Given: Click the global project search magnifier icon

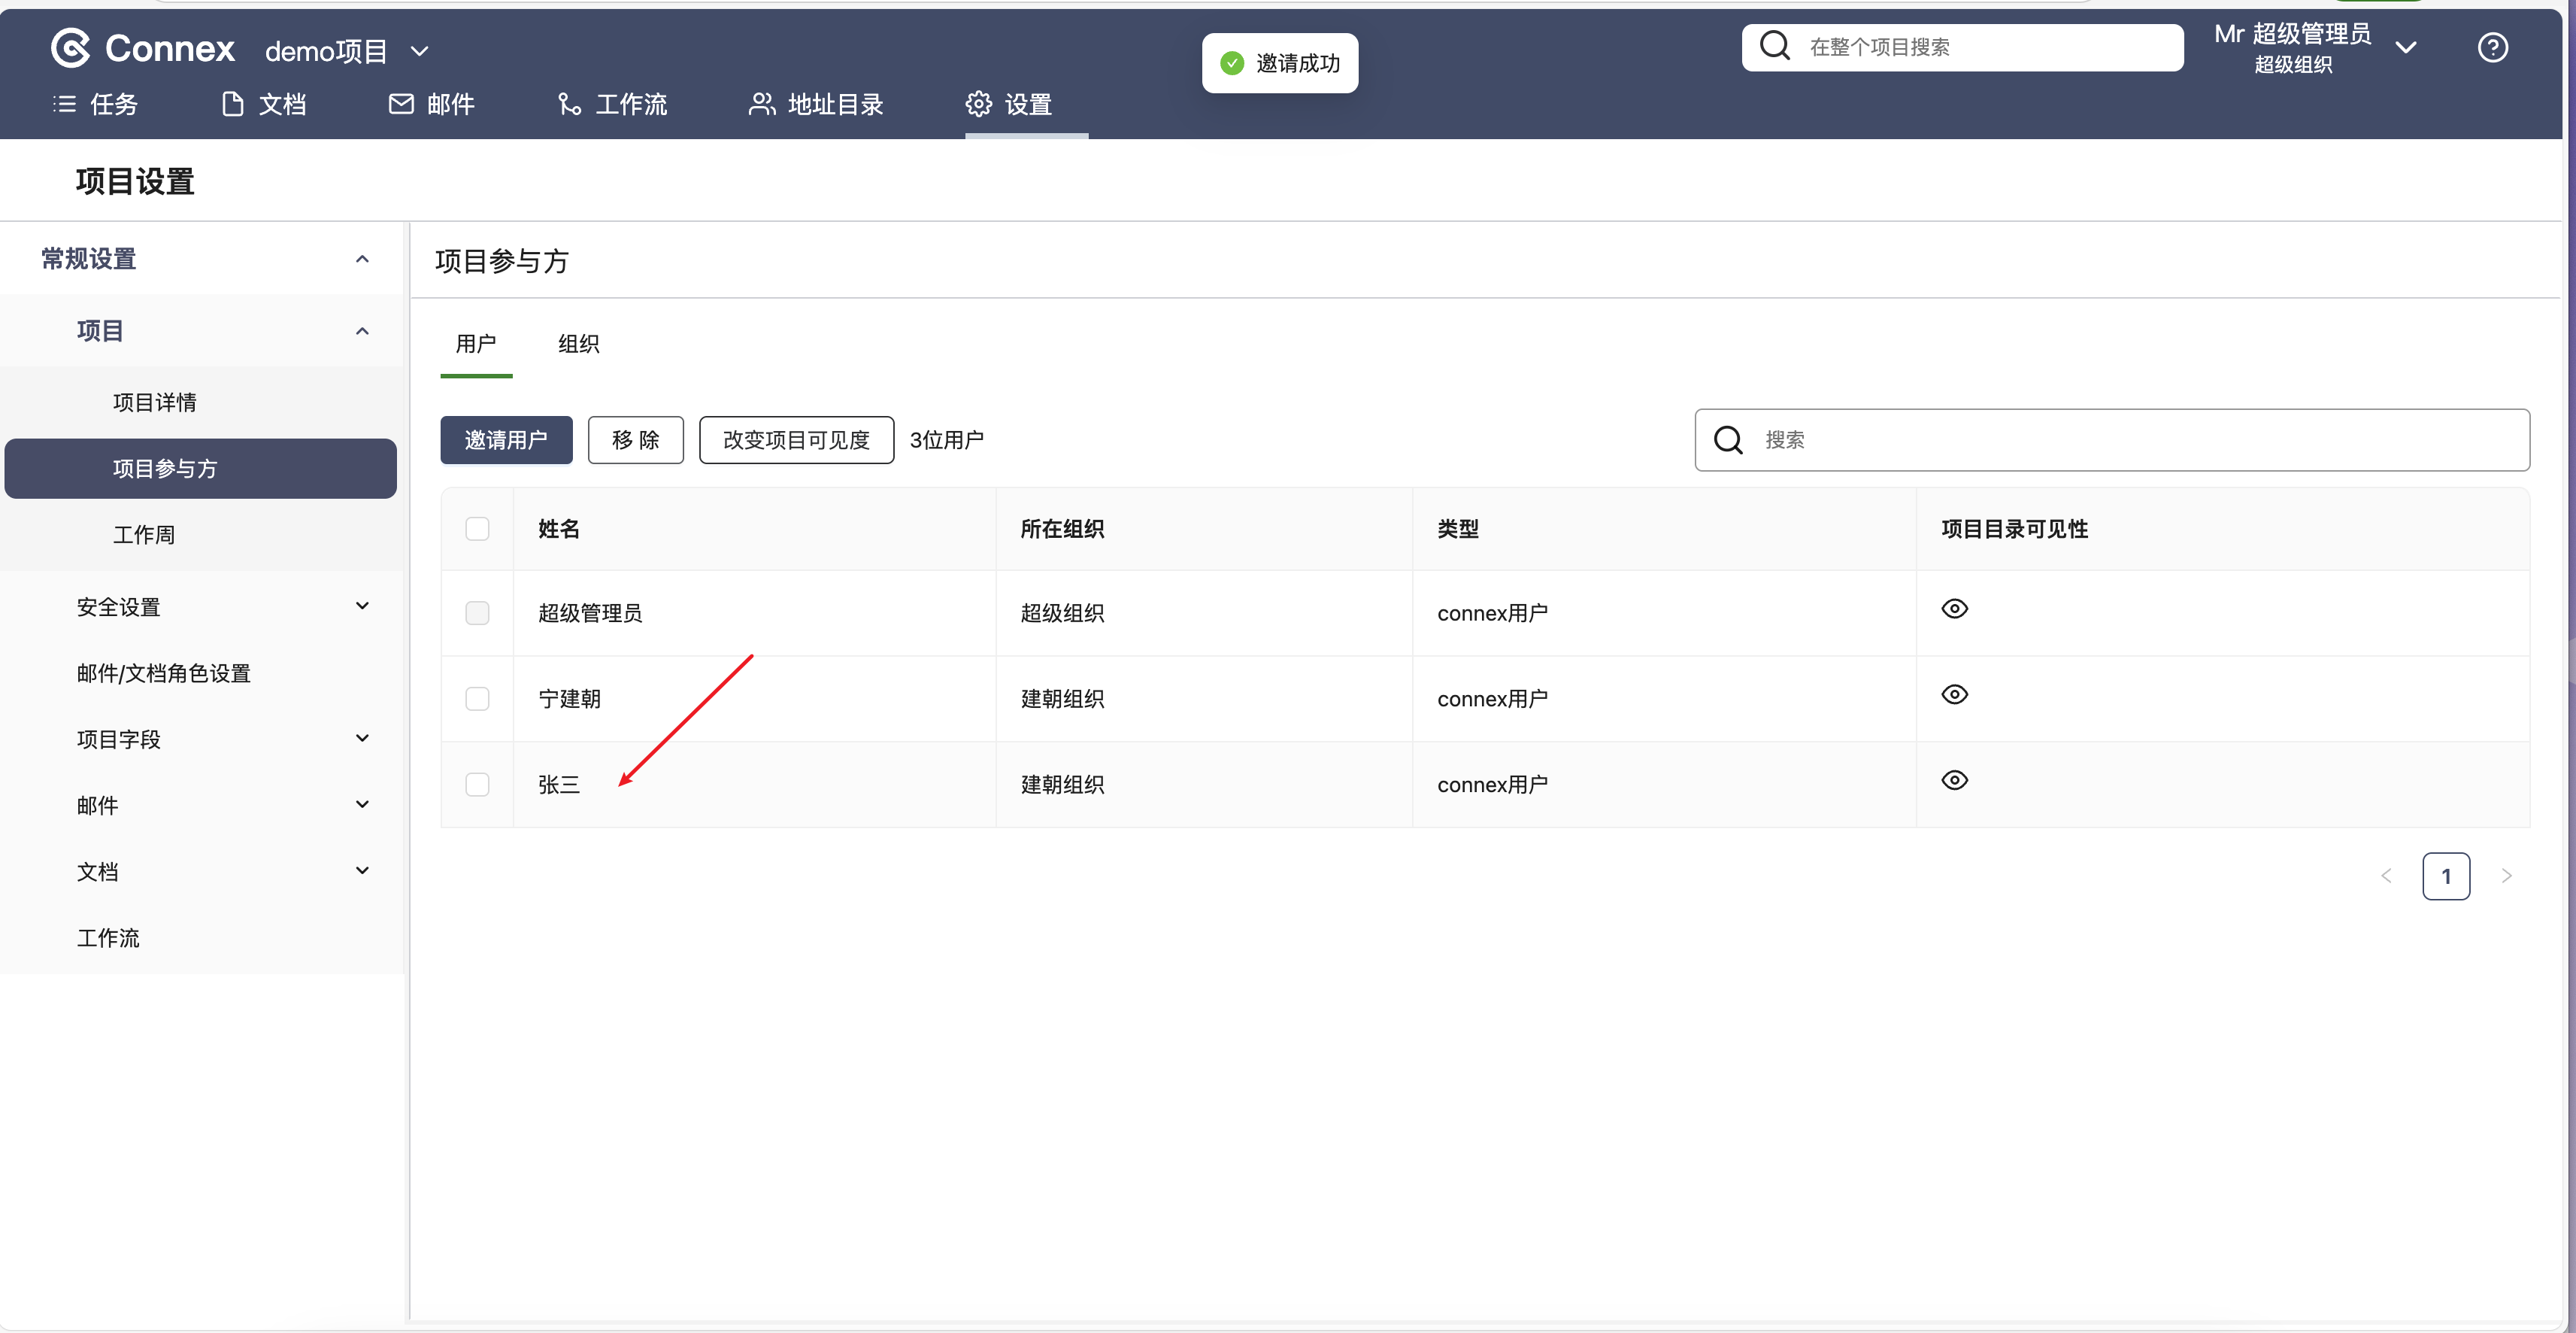Looking at the screenshot, I should 1774,46.
